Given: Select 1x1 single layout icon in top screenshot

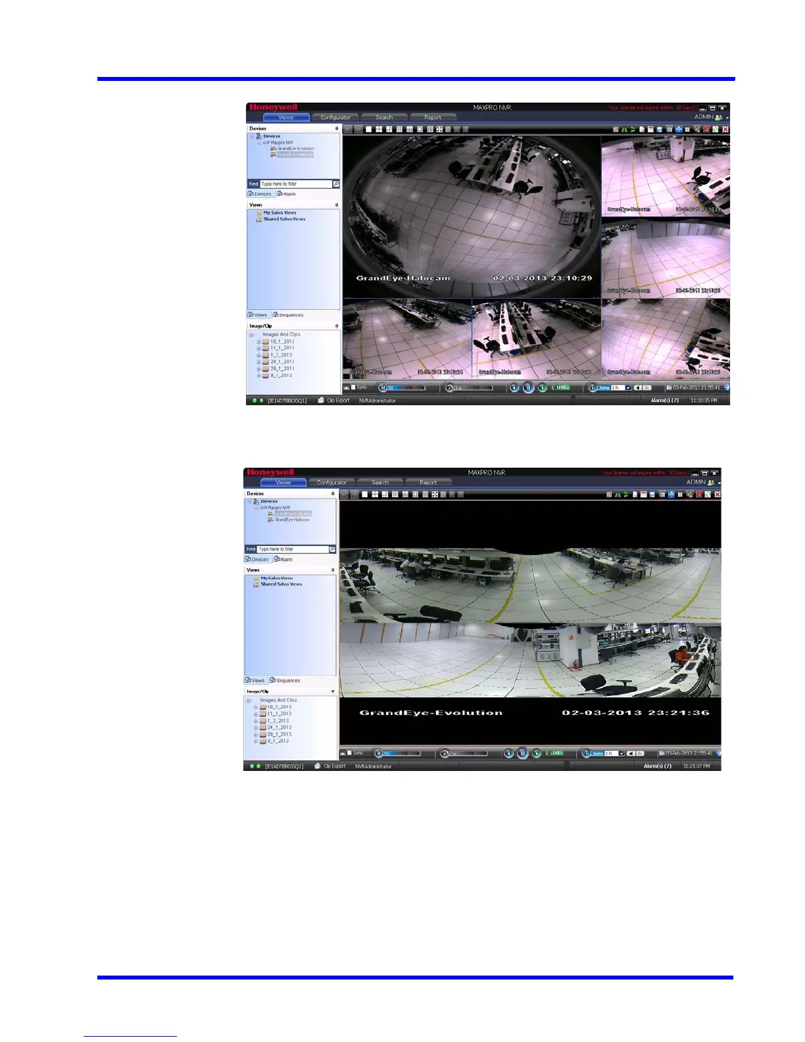Looking at the screenshot, I should coord(369,129).
